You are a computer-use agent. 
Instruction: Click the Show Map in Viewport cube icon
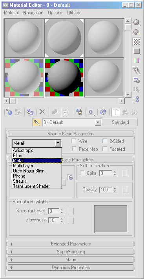pyautogui.click(x=103, y=112)
